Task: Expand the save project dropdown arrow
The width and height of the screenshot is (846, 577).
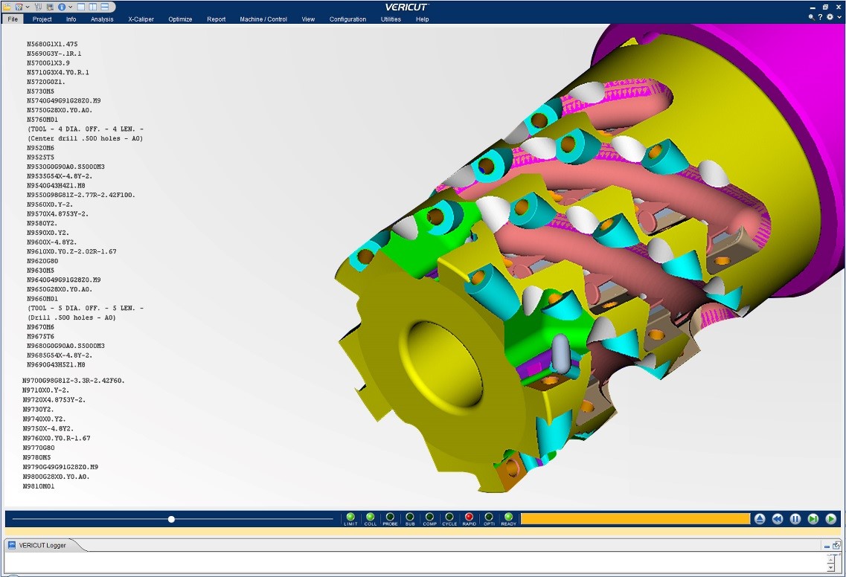Action: tap(27, 7)
